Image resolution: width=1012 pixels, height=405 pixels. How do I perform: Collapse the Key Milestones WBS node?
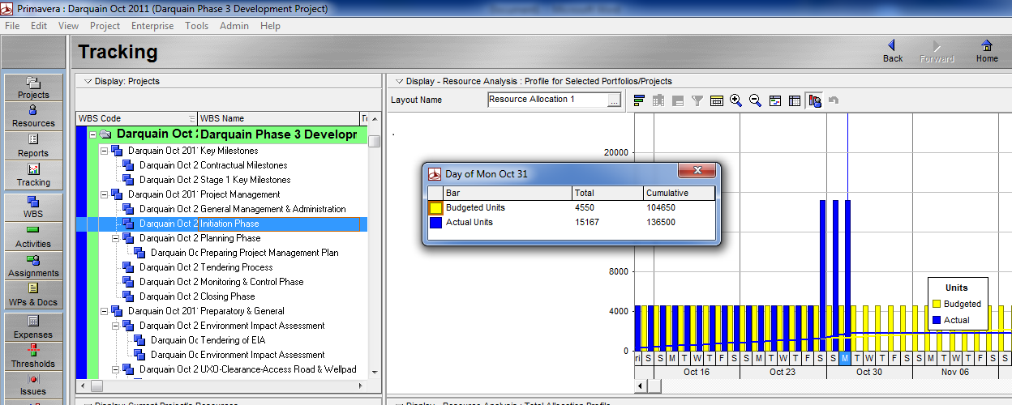click(x=104, y=151)
